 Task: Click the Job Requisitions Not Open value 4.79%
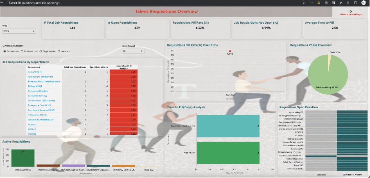click(x=266, y=28)
